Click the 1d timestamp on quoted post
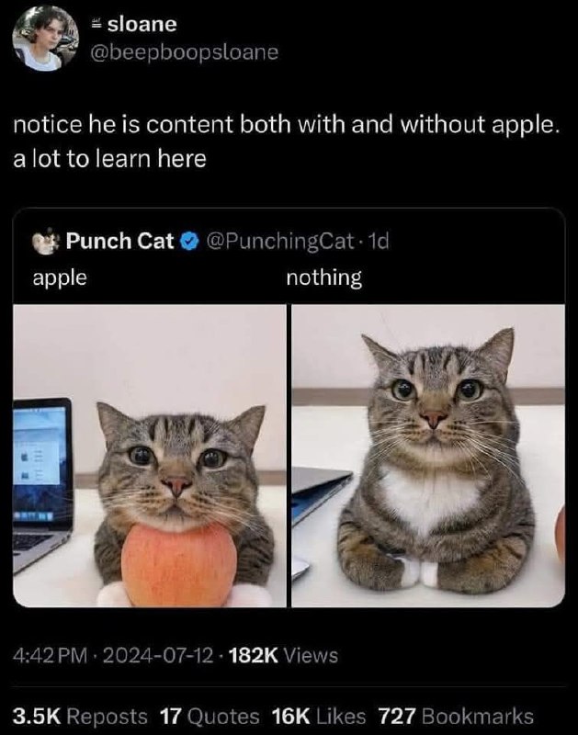578x735 pixels. tap(379, 241)
